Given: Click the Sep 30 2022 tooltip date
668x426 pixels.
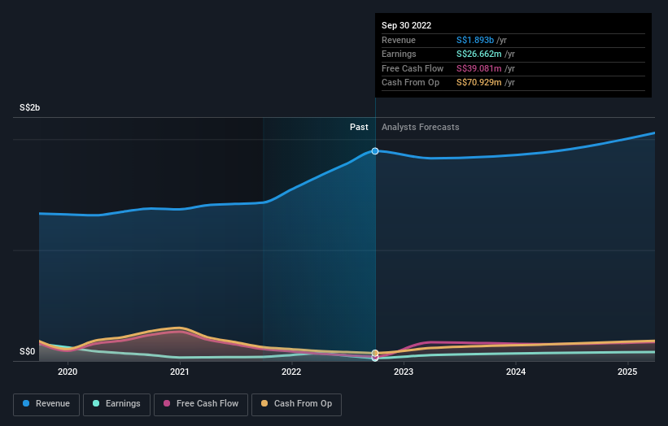Looking at the screenshot, I should pos(407,25).
